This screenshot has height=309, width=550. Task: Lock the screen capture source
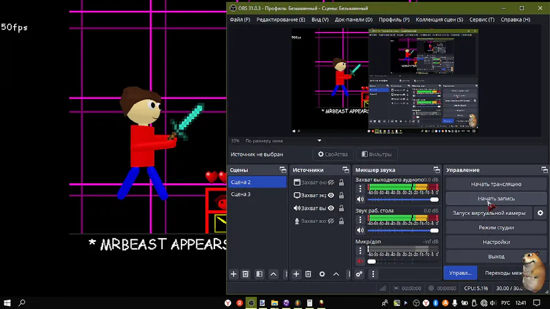click(341, 195)
